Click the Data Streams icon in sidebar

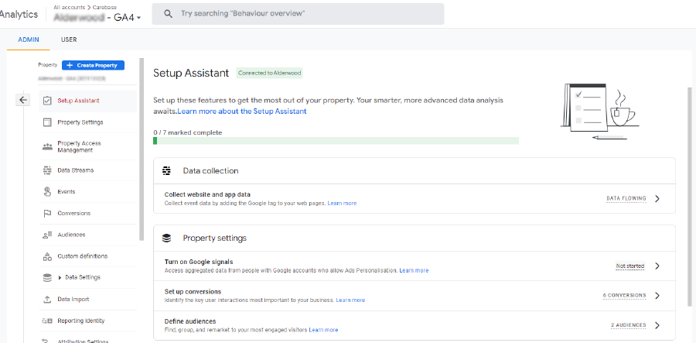47,170
